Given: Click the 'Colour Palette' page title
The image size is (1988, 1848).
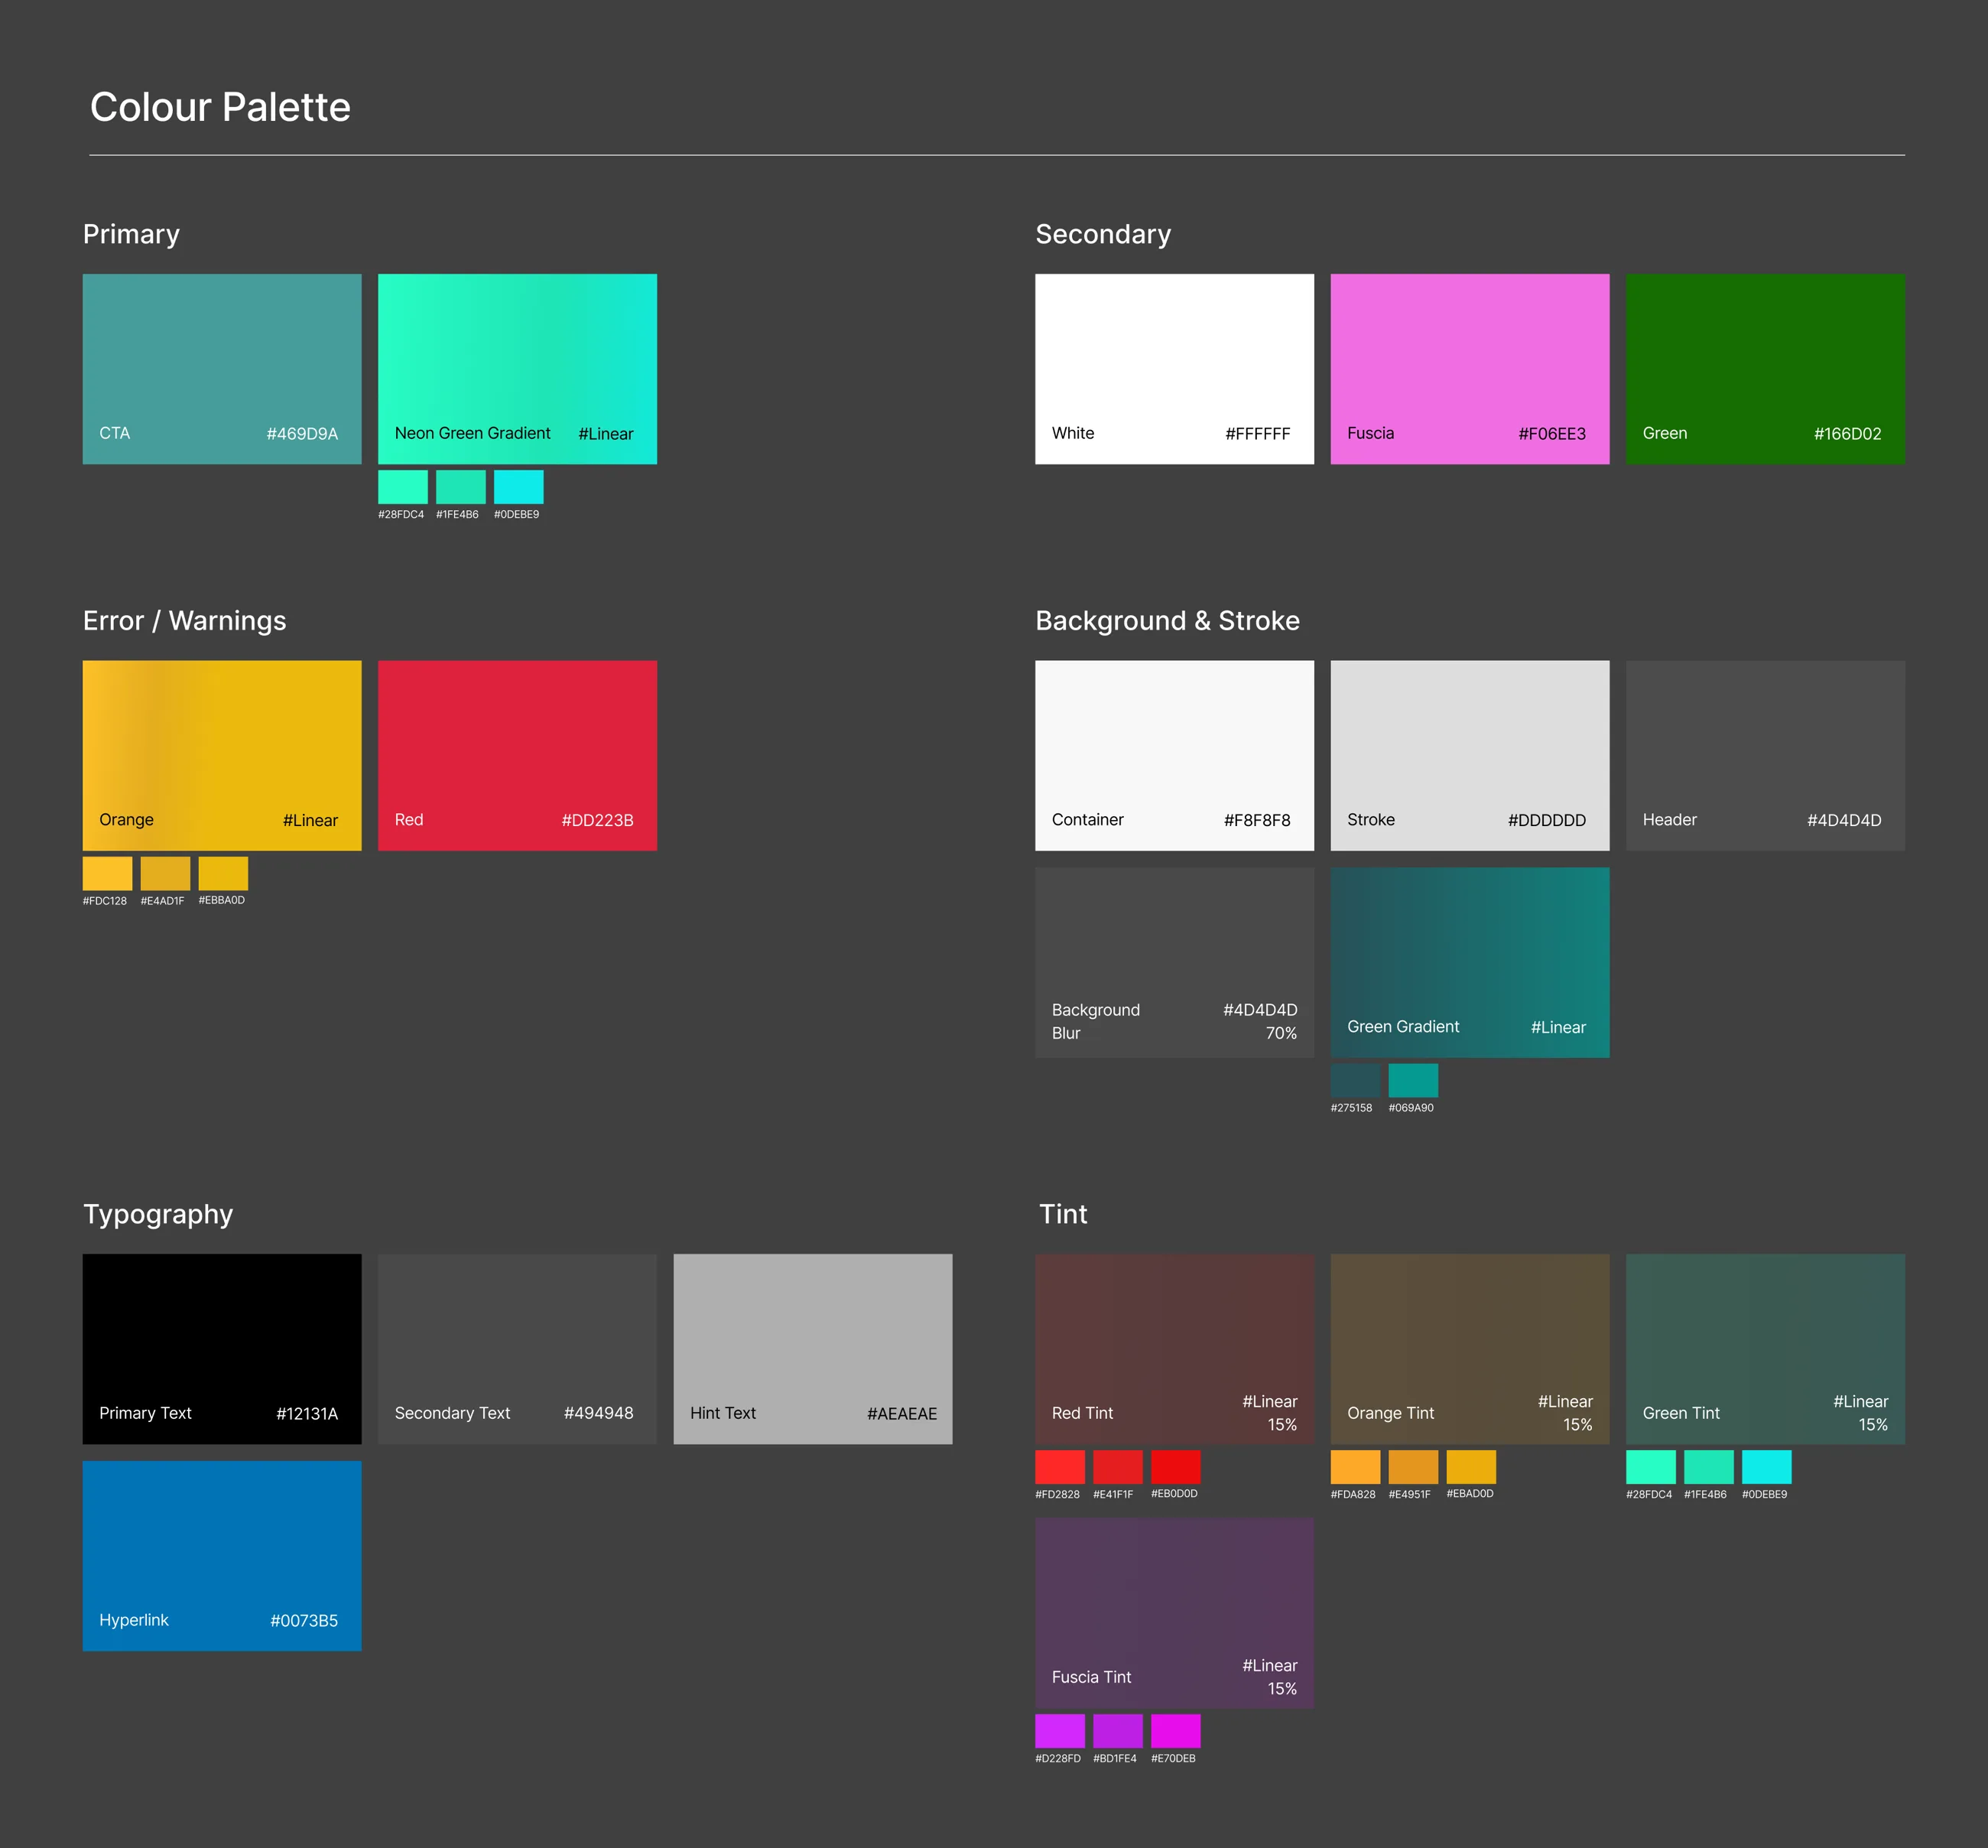Looking at the screenshot, I should (220, 107).
